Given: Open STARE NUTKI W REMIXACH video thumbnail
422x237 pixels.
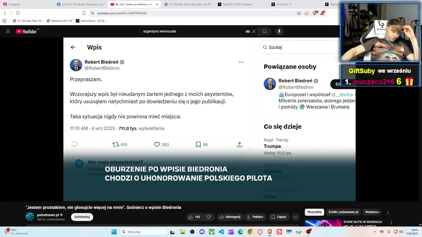Looking at the screenshot, I should tap(323, 223).
